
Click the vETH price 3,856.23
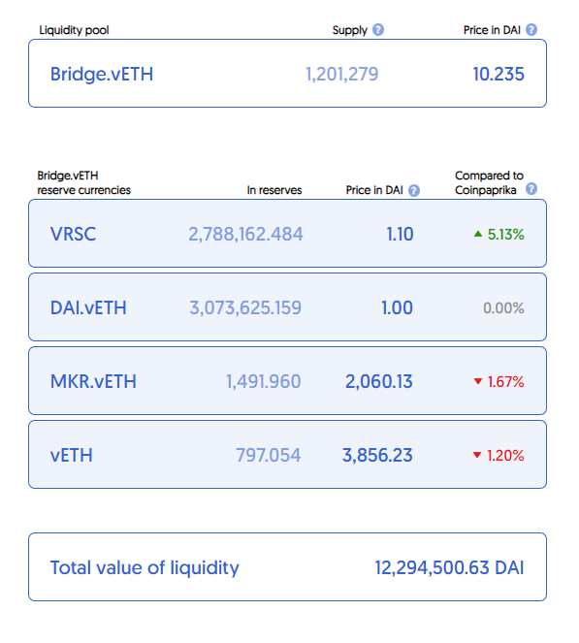point(377,455)
